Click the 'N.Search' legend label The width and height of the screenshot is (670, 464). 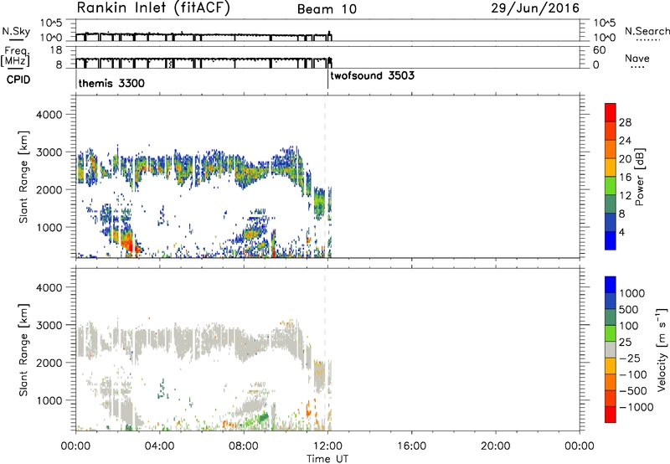(x=647, y=31)
